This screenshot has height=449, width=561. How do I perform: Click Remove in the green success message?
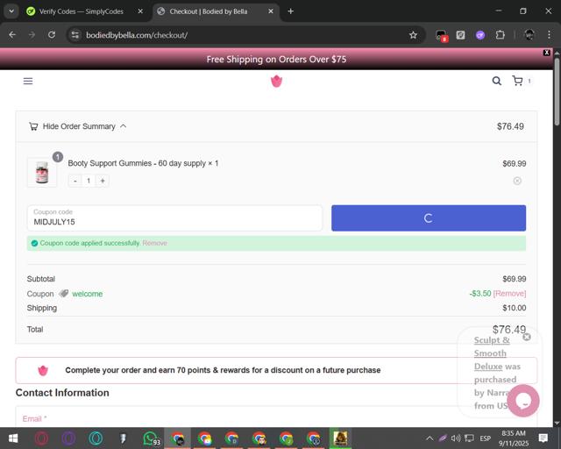tap(154, 243)
